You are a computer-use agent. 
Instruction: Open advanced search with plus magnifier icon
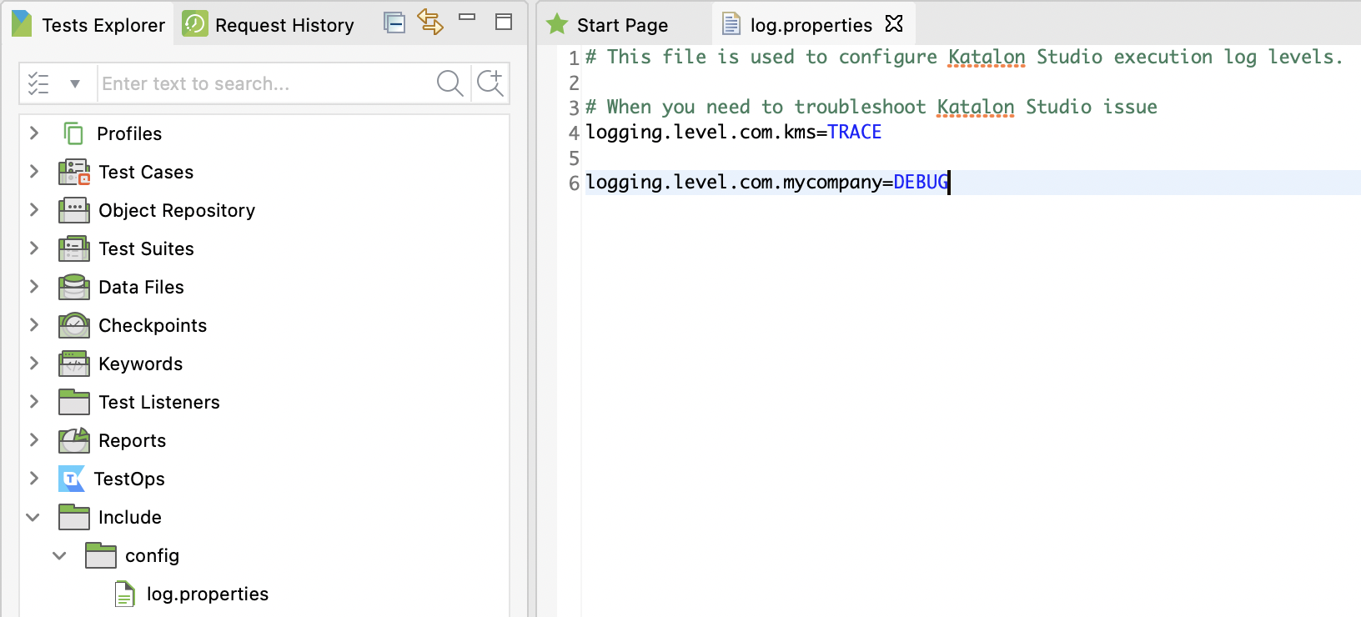tap(490, 83)
